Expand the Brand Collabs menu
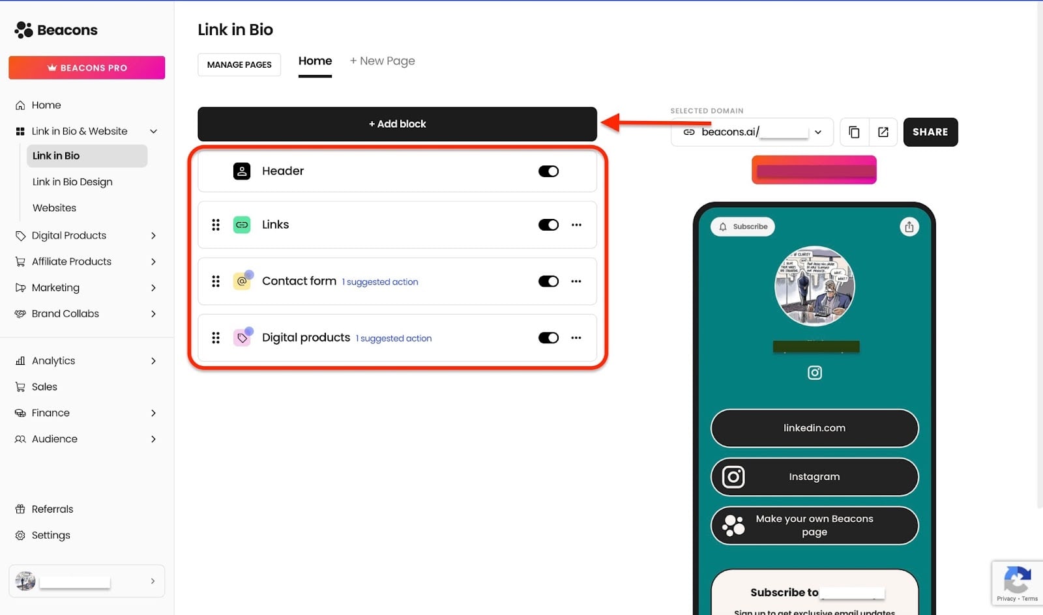The image size is (1043, 615). pos(154,314)
